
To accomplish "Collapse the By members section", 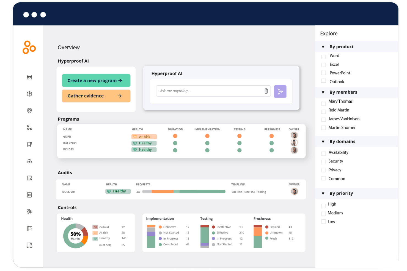I will coord(323,92).
